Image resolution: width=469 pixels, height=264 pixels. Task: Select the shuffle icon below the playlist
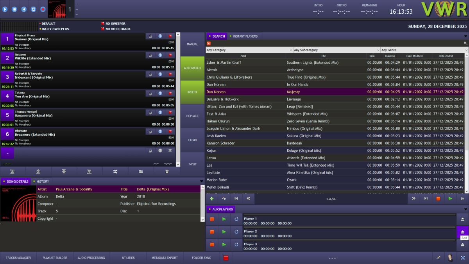115,171
